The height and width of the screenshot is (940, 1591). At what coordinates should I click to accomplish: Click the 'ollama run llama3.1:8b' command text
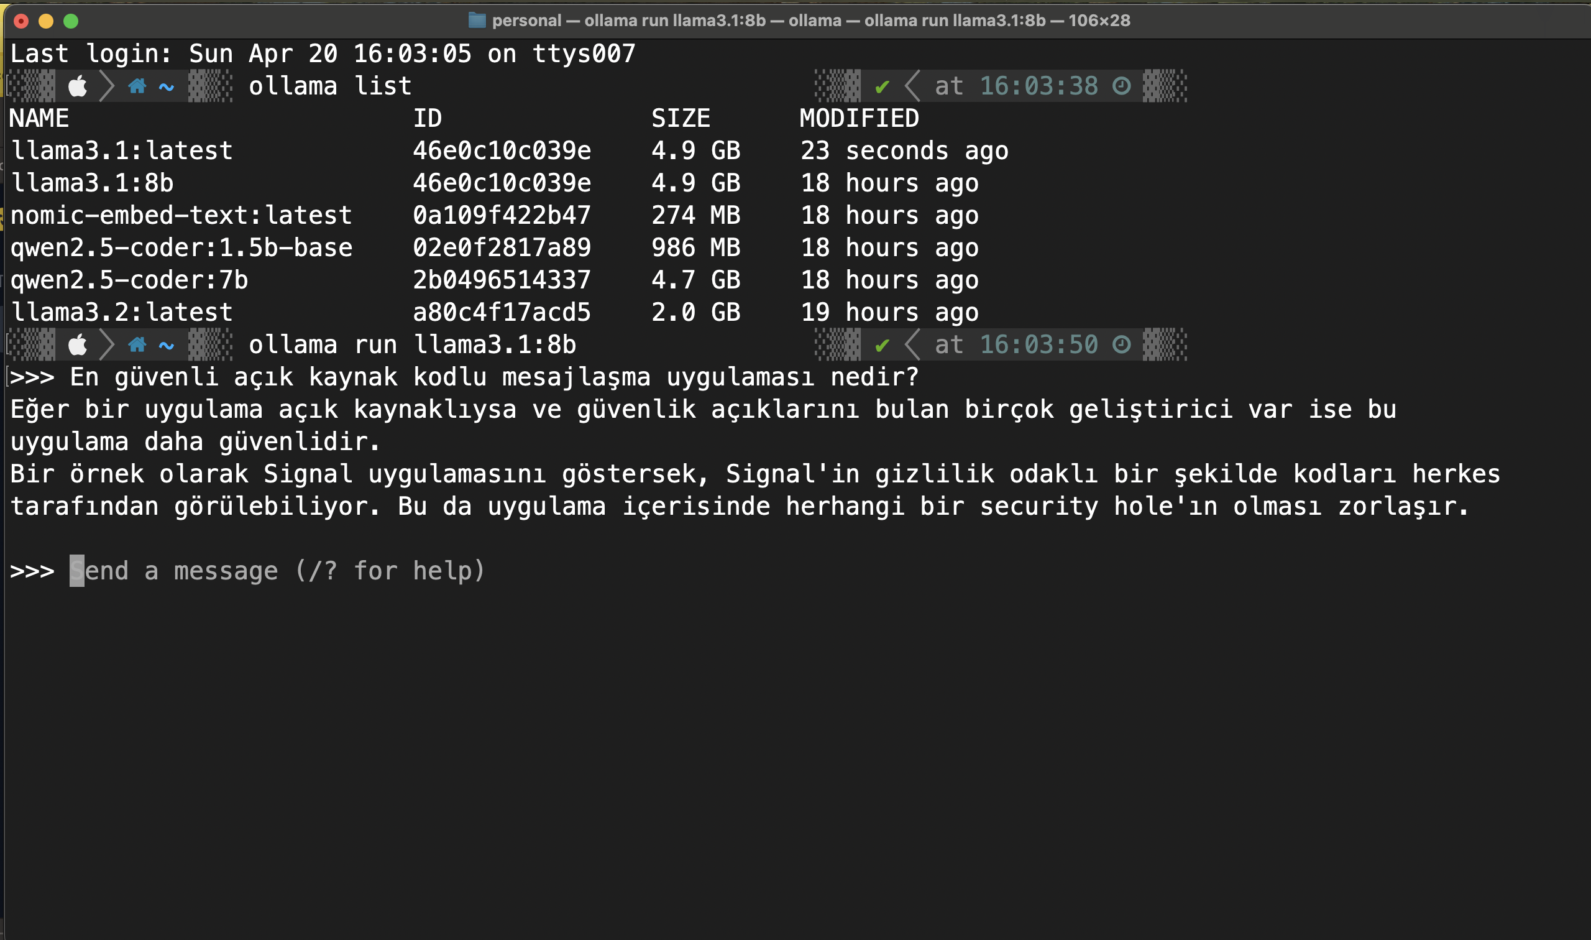click(x=412, y=345)
